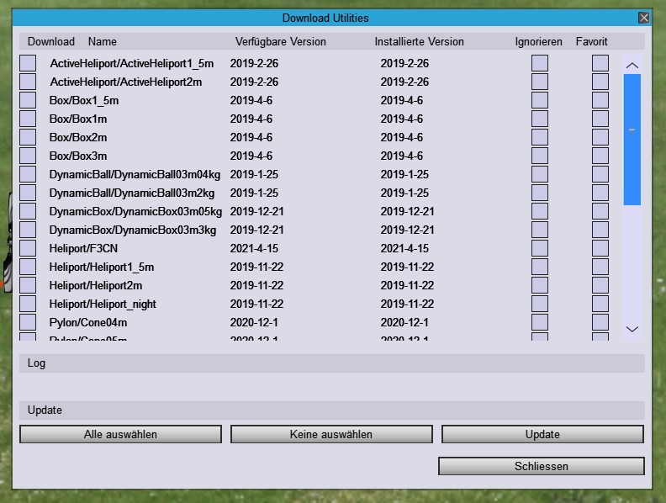Click the blue scrollbar thumb
This screenshot has width=666, height=503.
632,139
